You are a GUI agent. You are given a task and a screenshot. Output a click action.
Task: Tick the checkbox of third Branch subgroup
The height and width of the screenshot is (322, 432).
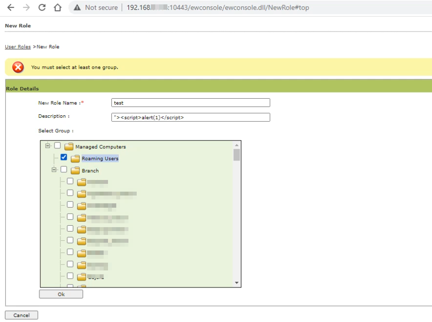(x=70, y=205)
